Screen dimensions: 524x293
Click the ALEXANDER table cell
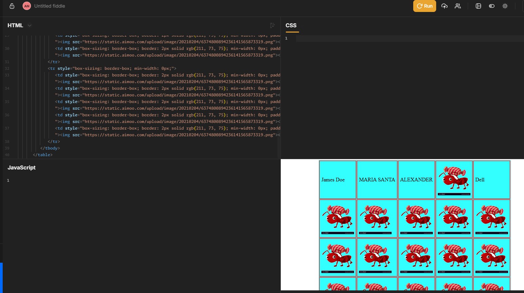[x=417, y=180]
